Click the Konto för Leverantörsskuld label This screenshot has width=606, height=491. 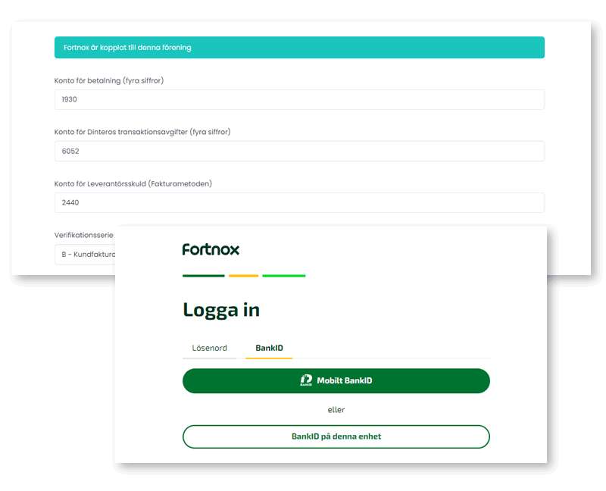pyautogui.click(x=133, y=183)
